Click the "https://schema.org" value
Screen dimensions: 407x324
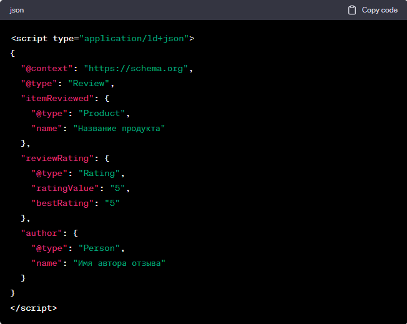tap(135, 69)
